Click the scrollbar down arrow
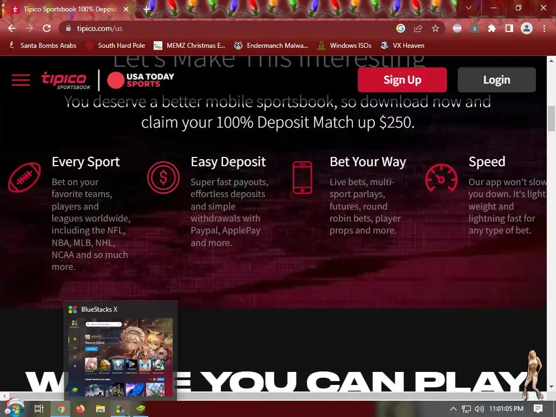The height and width of the screenshot is (417, 556). [551, 387]
